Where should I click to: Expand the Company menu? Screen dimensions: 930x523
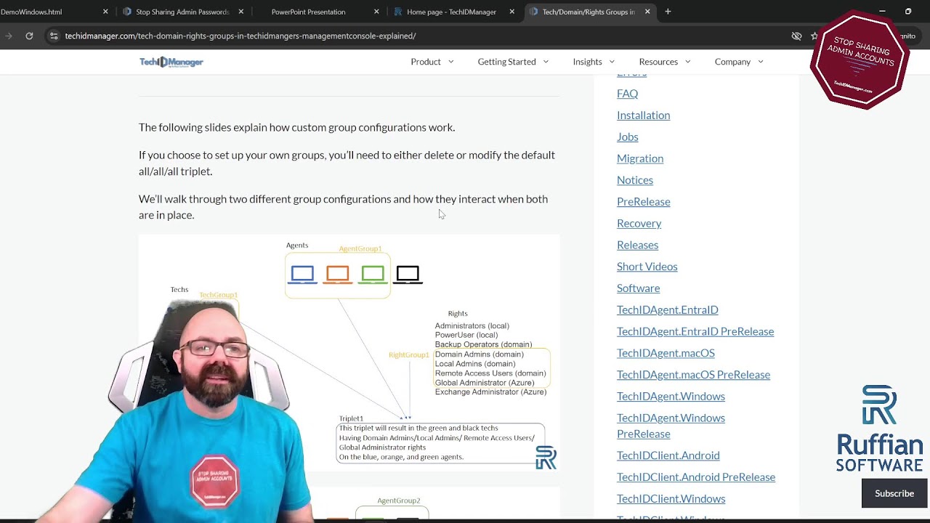pyautogui.click(x=739, y=62)
